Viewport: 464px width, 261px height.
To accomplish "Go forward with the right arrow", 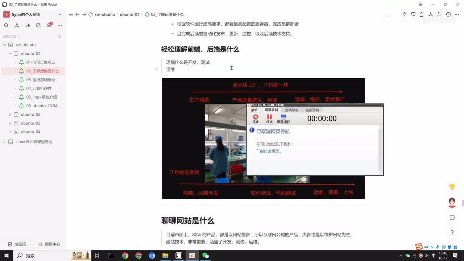I will [x=84, y=14].
